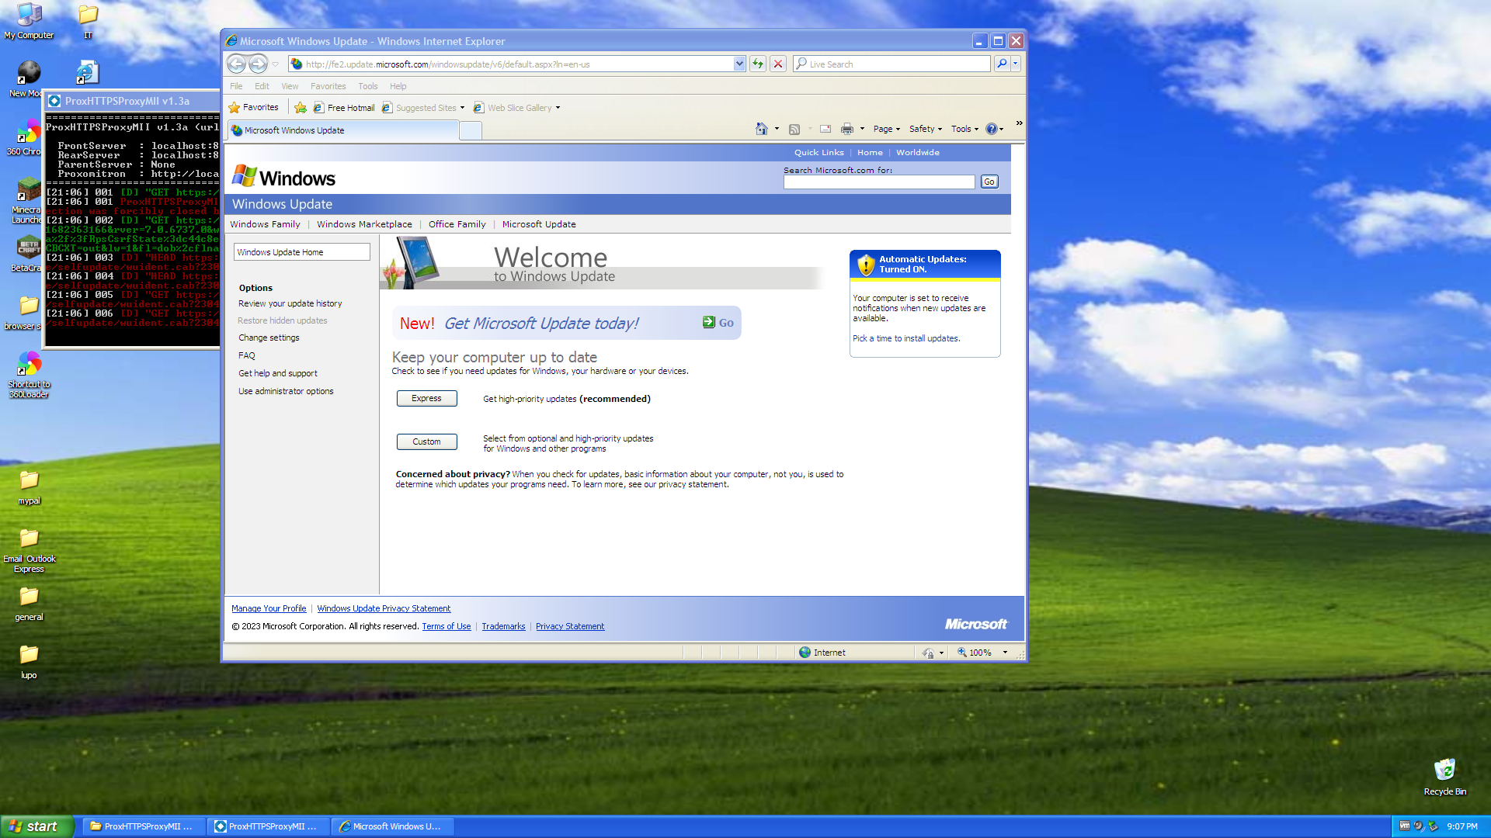Open the address bar history dropdown
This screenshot has height=838, width=1491.
click(x=739, y=64)
